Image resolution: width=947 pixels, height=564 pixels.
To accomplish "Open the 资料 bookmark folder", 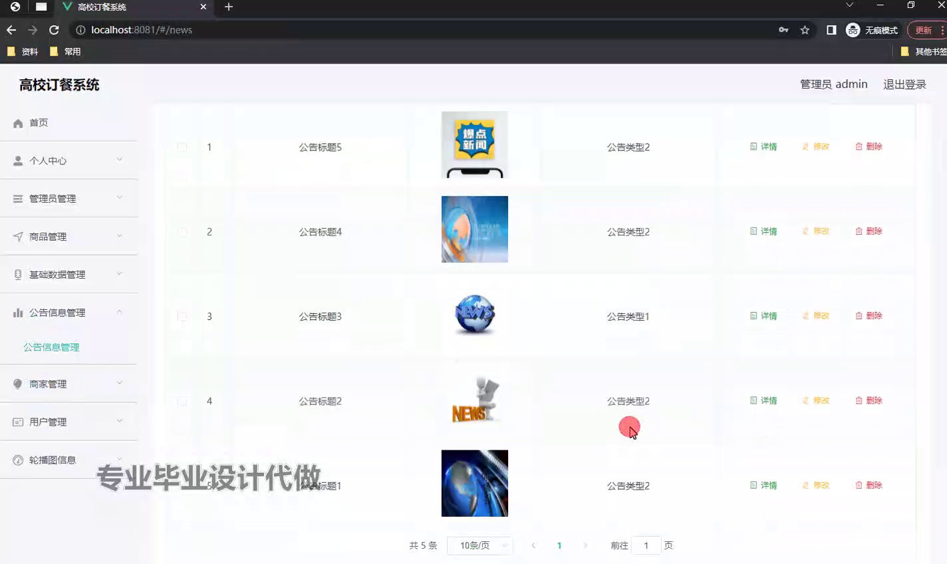I will tap(23, 51).
